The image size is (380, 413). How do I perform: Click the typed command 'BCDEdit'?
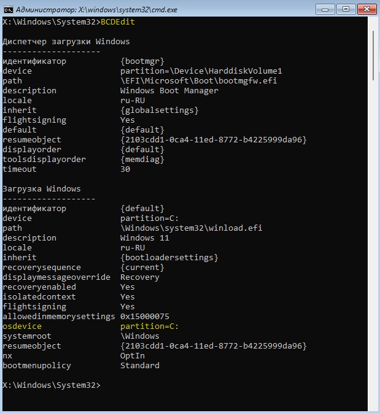tap(118, 22)
